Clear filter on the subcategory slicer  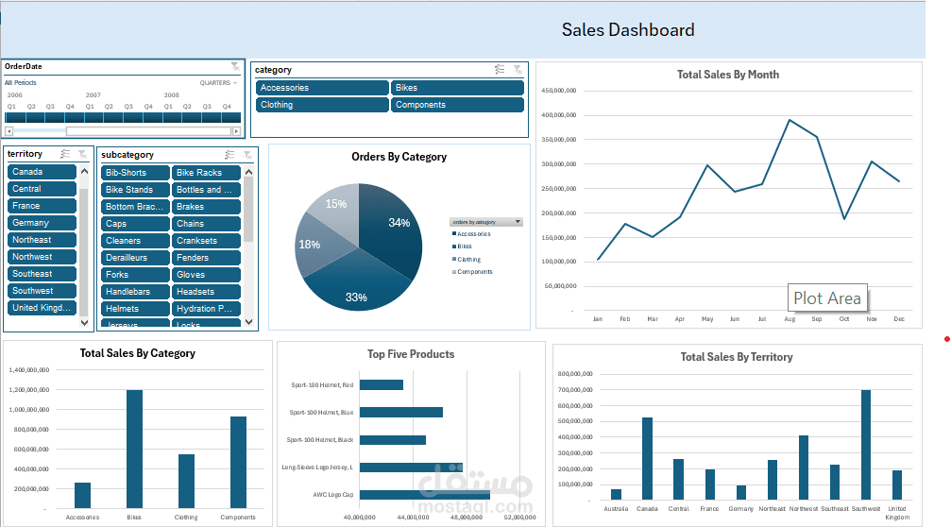[247, 155]
